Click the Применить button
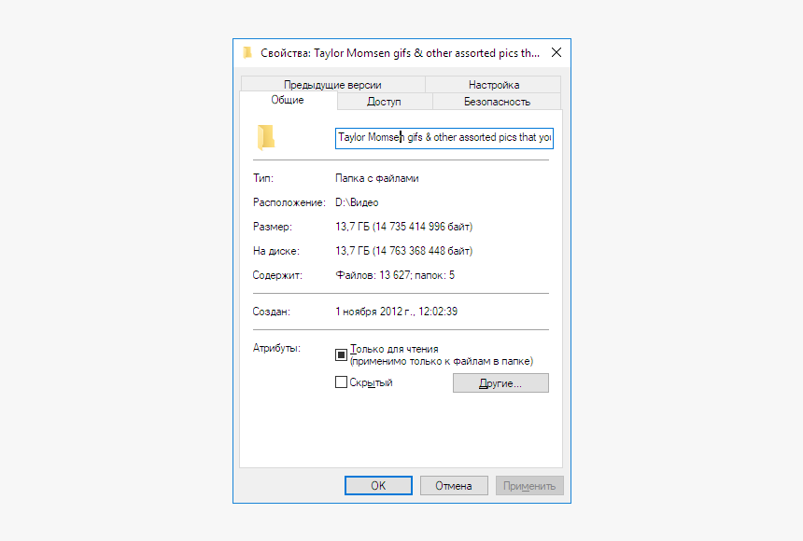 point(529,485)
